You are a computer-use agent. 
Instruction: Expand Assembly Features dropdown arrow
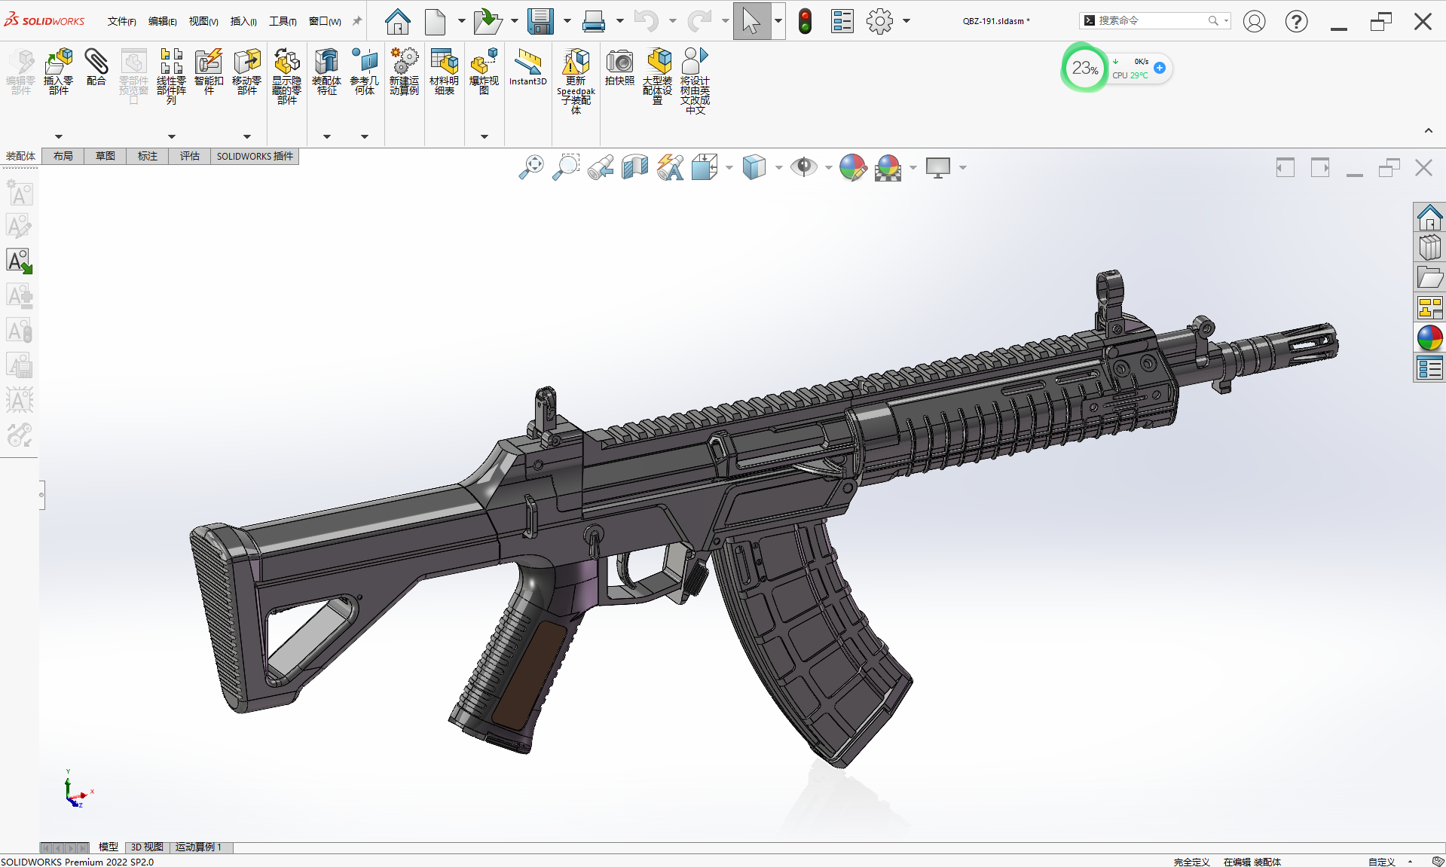pyautogui.click(x=326, y=136)
